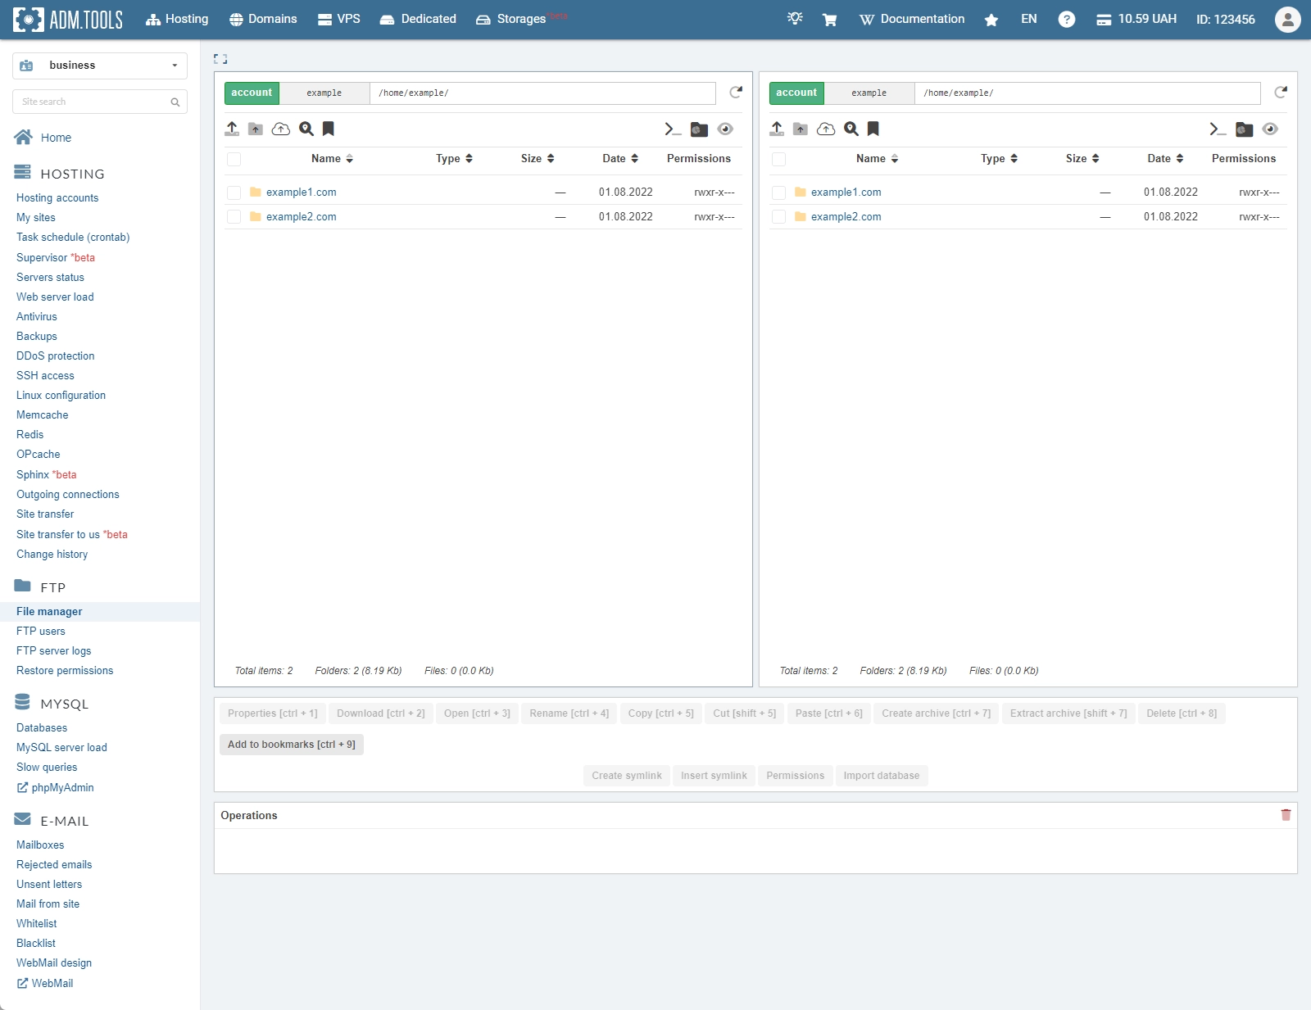
Task: Click the search icon in left panel toolbar
Action: coord(306,129)
